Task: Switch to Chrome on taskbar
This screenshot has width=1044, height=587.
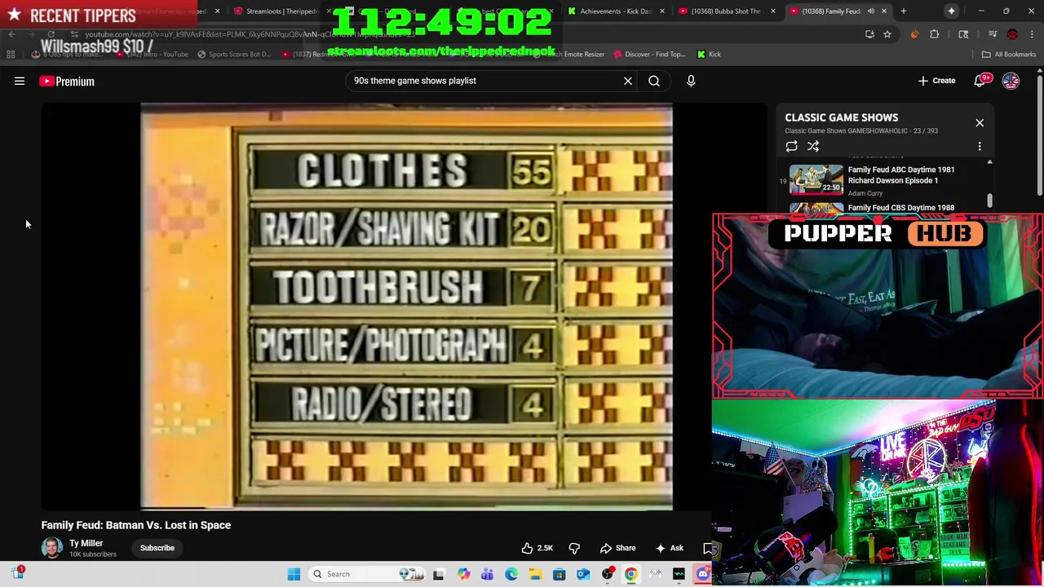Action: [x=630, y=574]
